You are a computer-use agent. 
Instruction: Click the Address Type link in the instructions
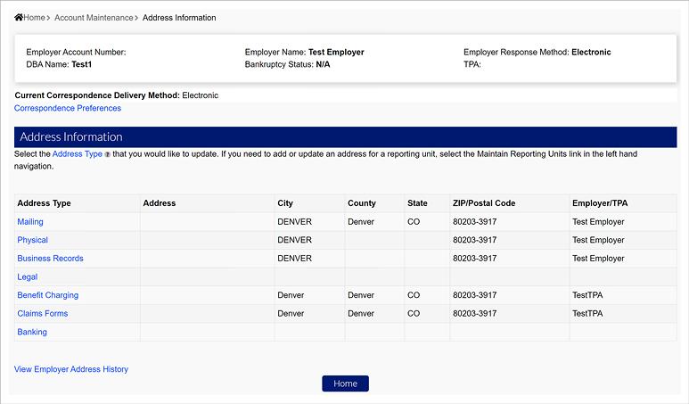77,154
